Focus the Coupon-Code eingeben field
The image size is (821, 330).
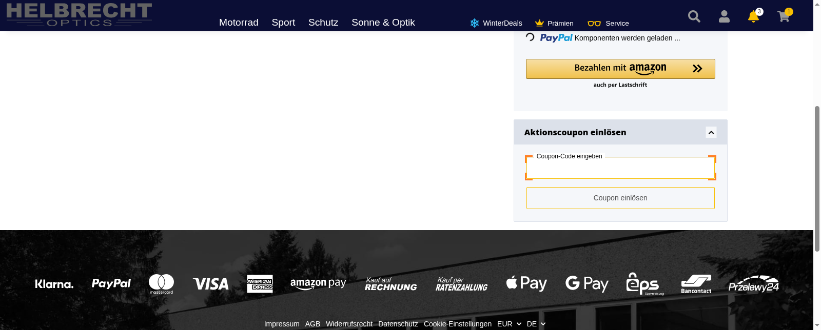(x=620, y=168)
